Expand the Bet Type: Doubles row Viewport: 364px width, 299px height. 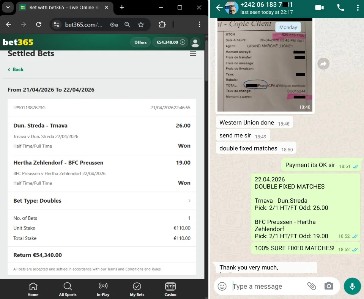[x=102, y=201]
